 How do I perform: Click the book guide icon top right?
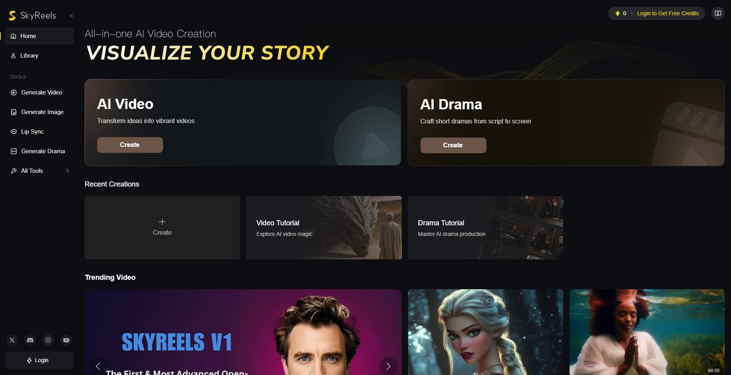click(718, 13)
